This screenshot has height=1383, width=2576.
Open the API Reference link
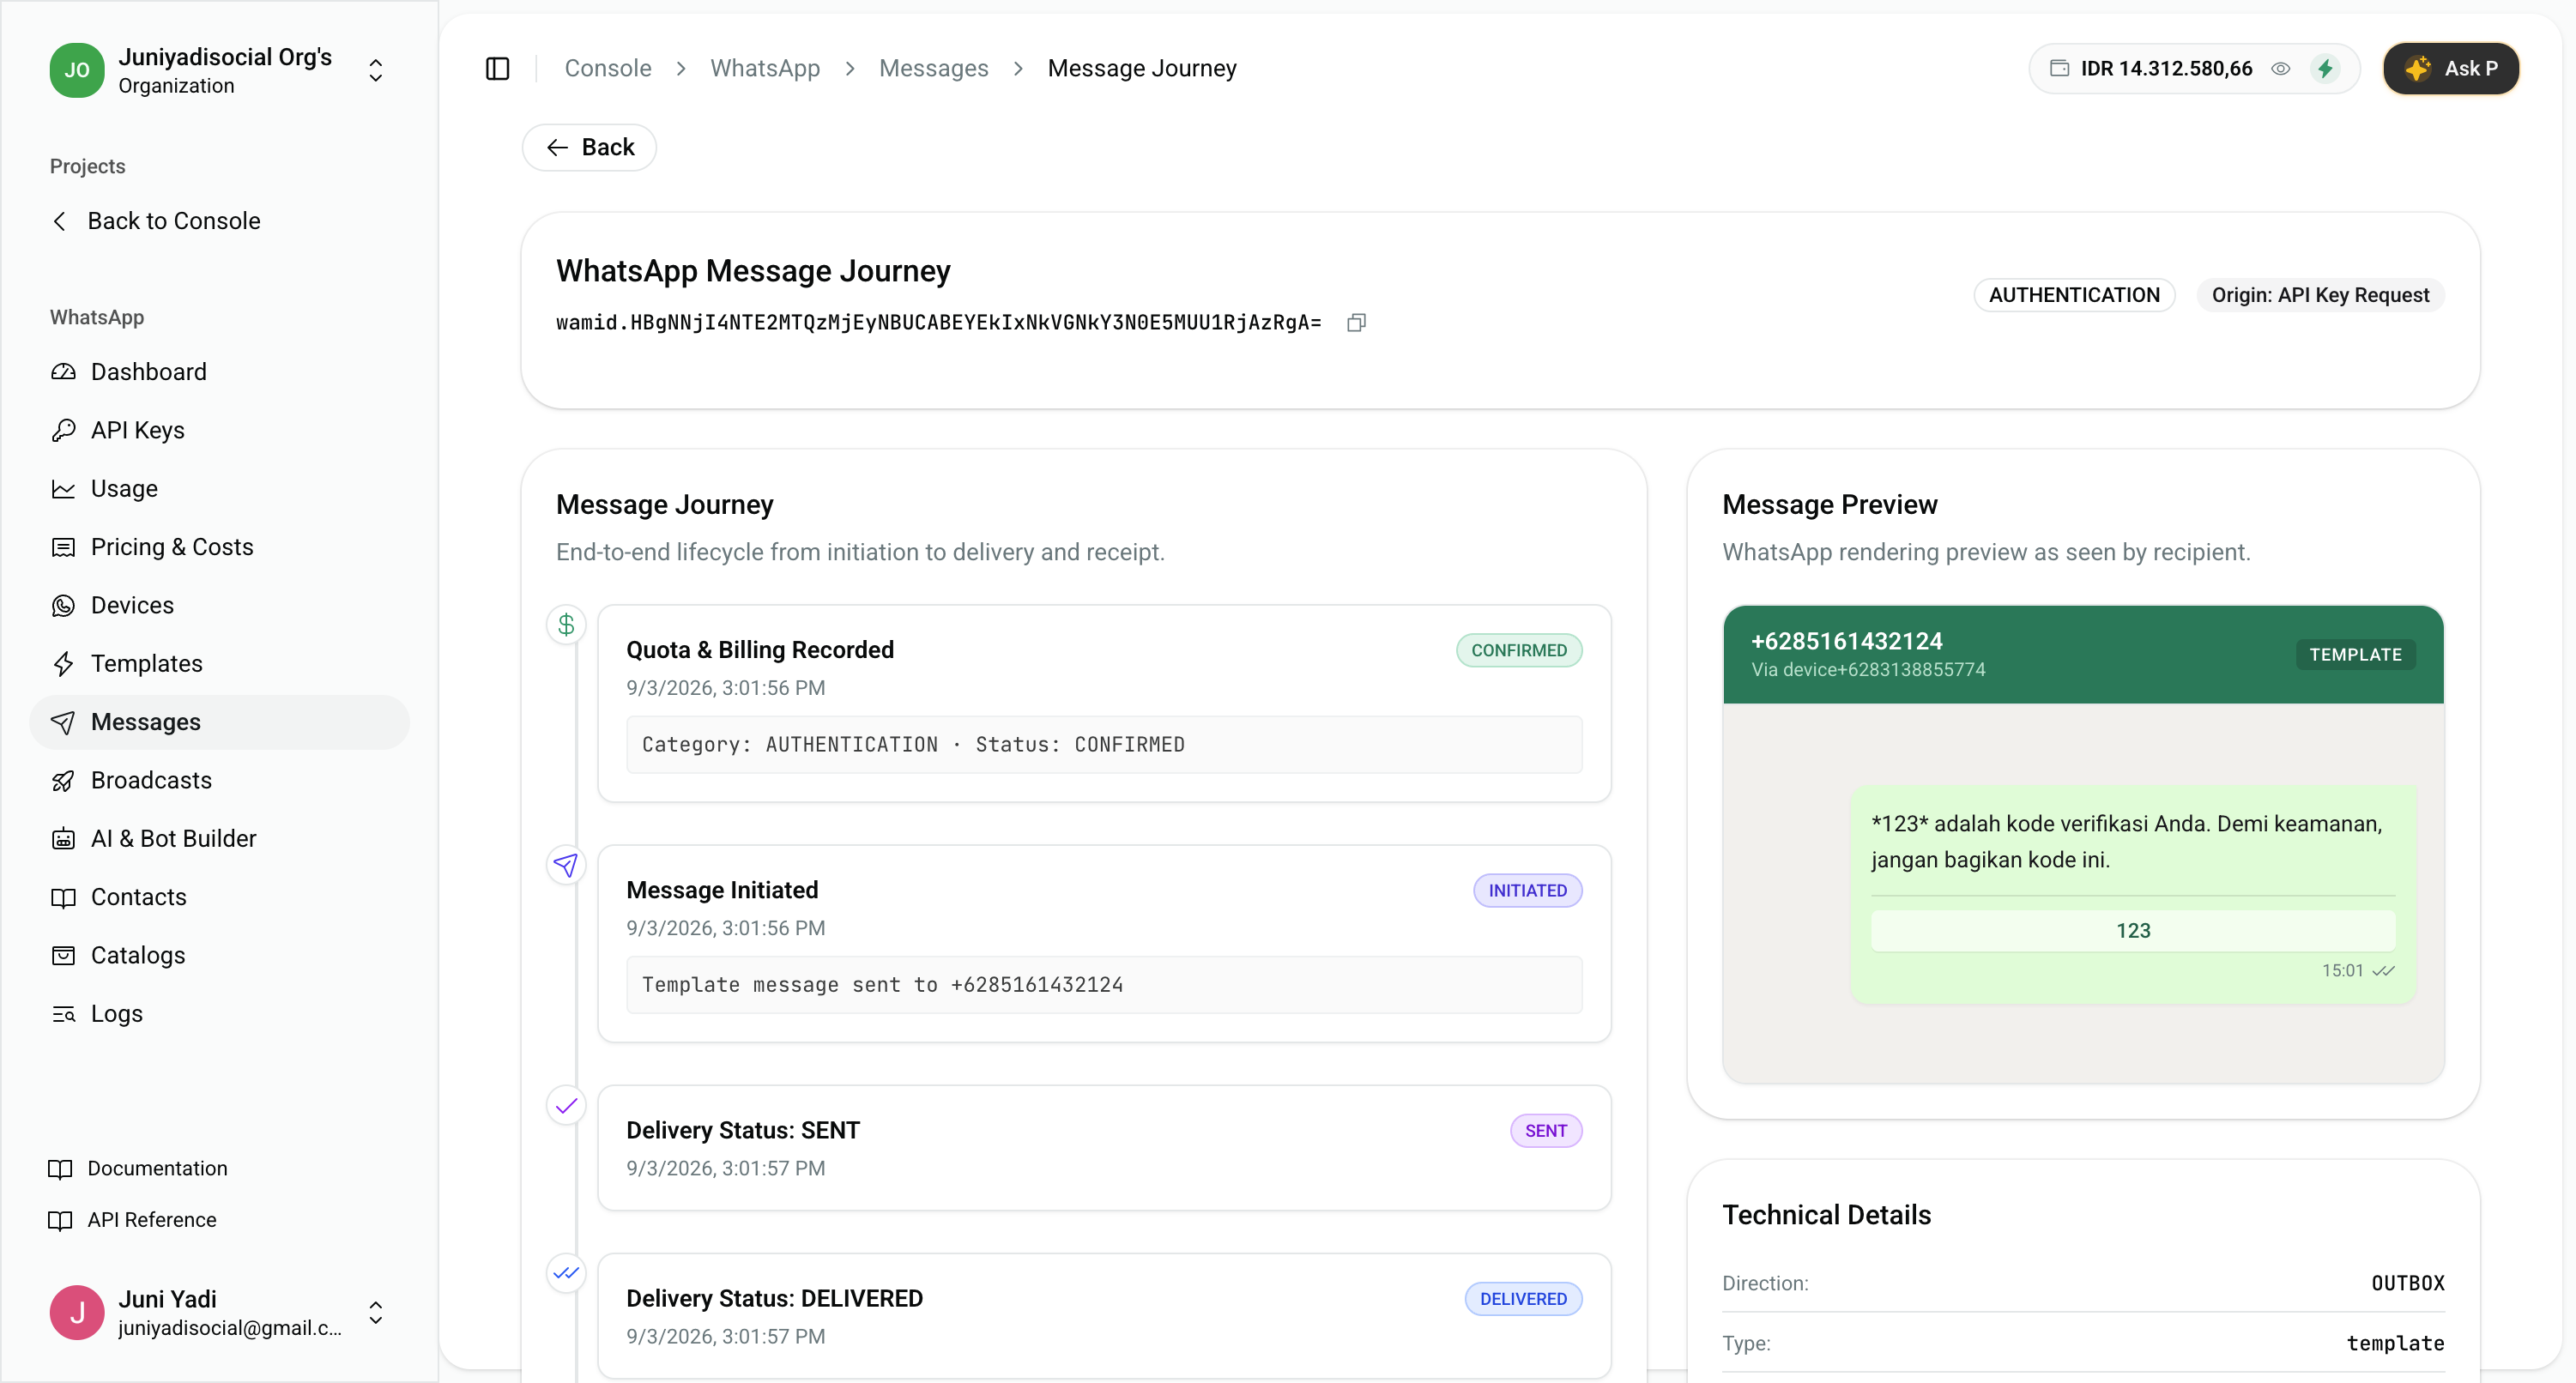pyautogui.click(x=132, y=1220)
